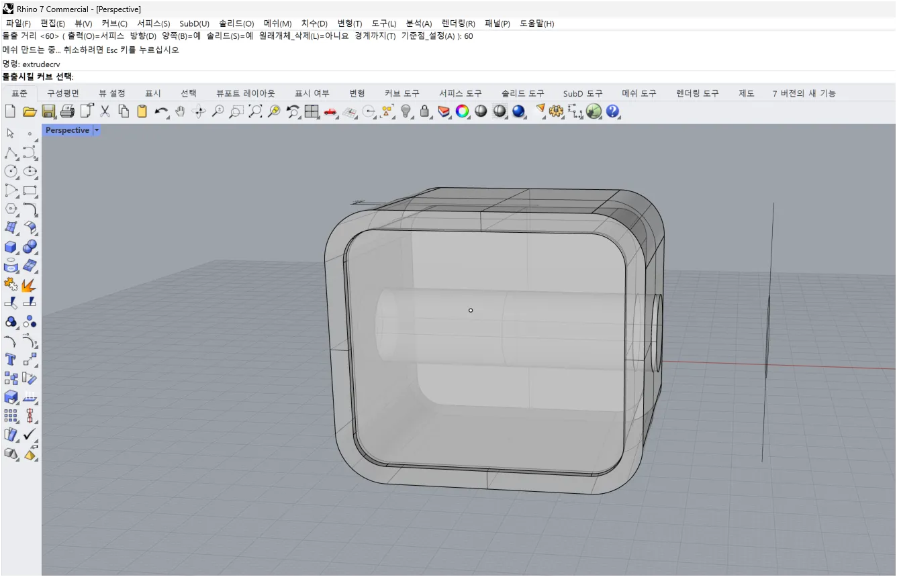Switch to the 렌더링 도구 toolbar tab

(698, 93)
